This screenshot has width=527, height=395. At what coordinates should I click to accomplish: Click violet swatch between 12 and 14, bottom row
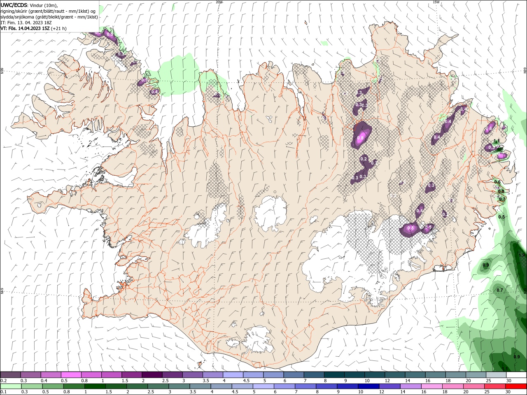(389, 386)
